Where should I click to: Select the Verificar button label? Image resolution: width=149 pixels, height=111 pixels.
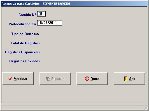(21, 79)
